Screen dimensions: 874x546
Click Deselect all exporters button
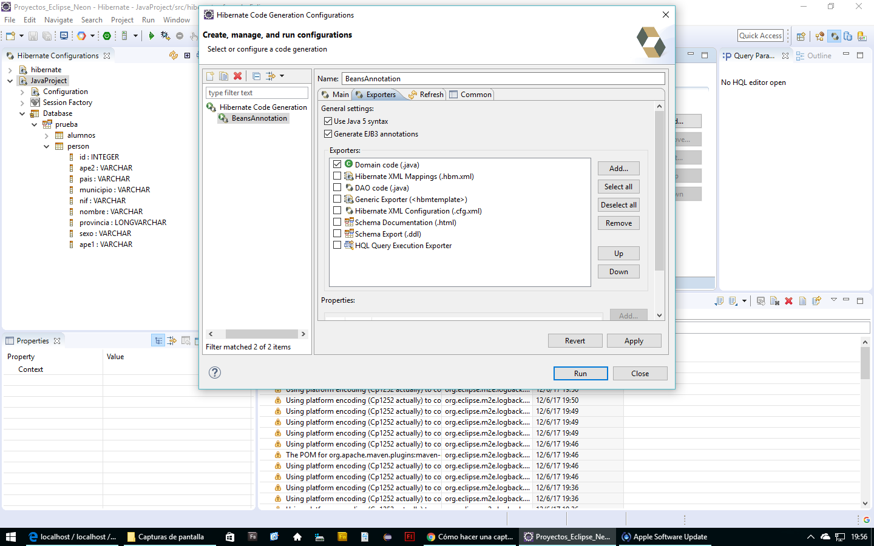click(x=618, y=205)
